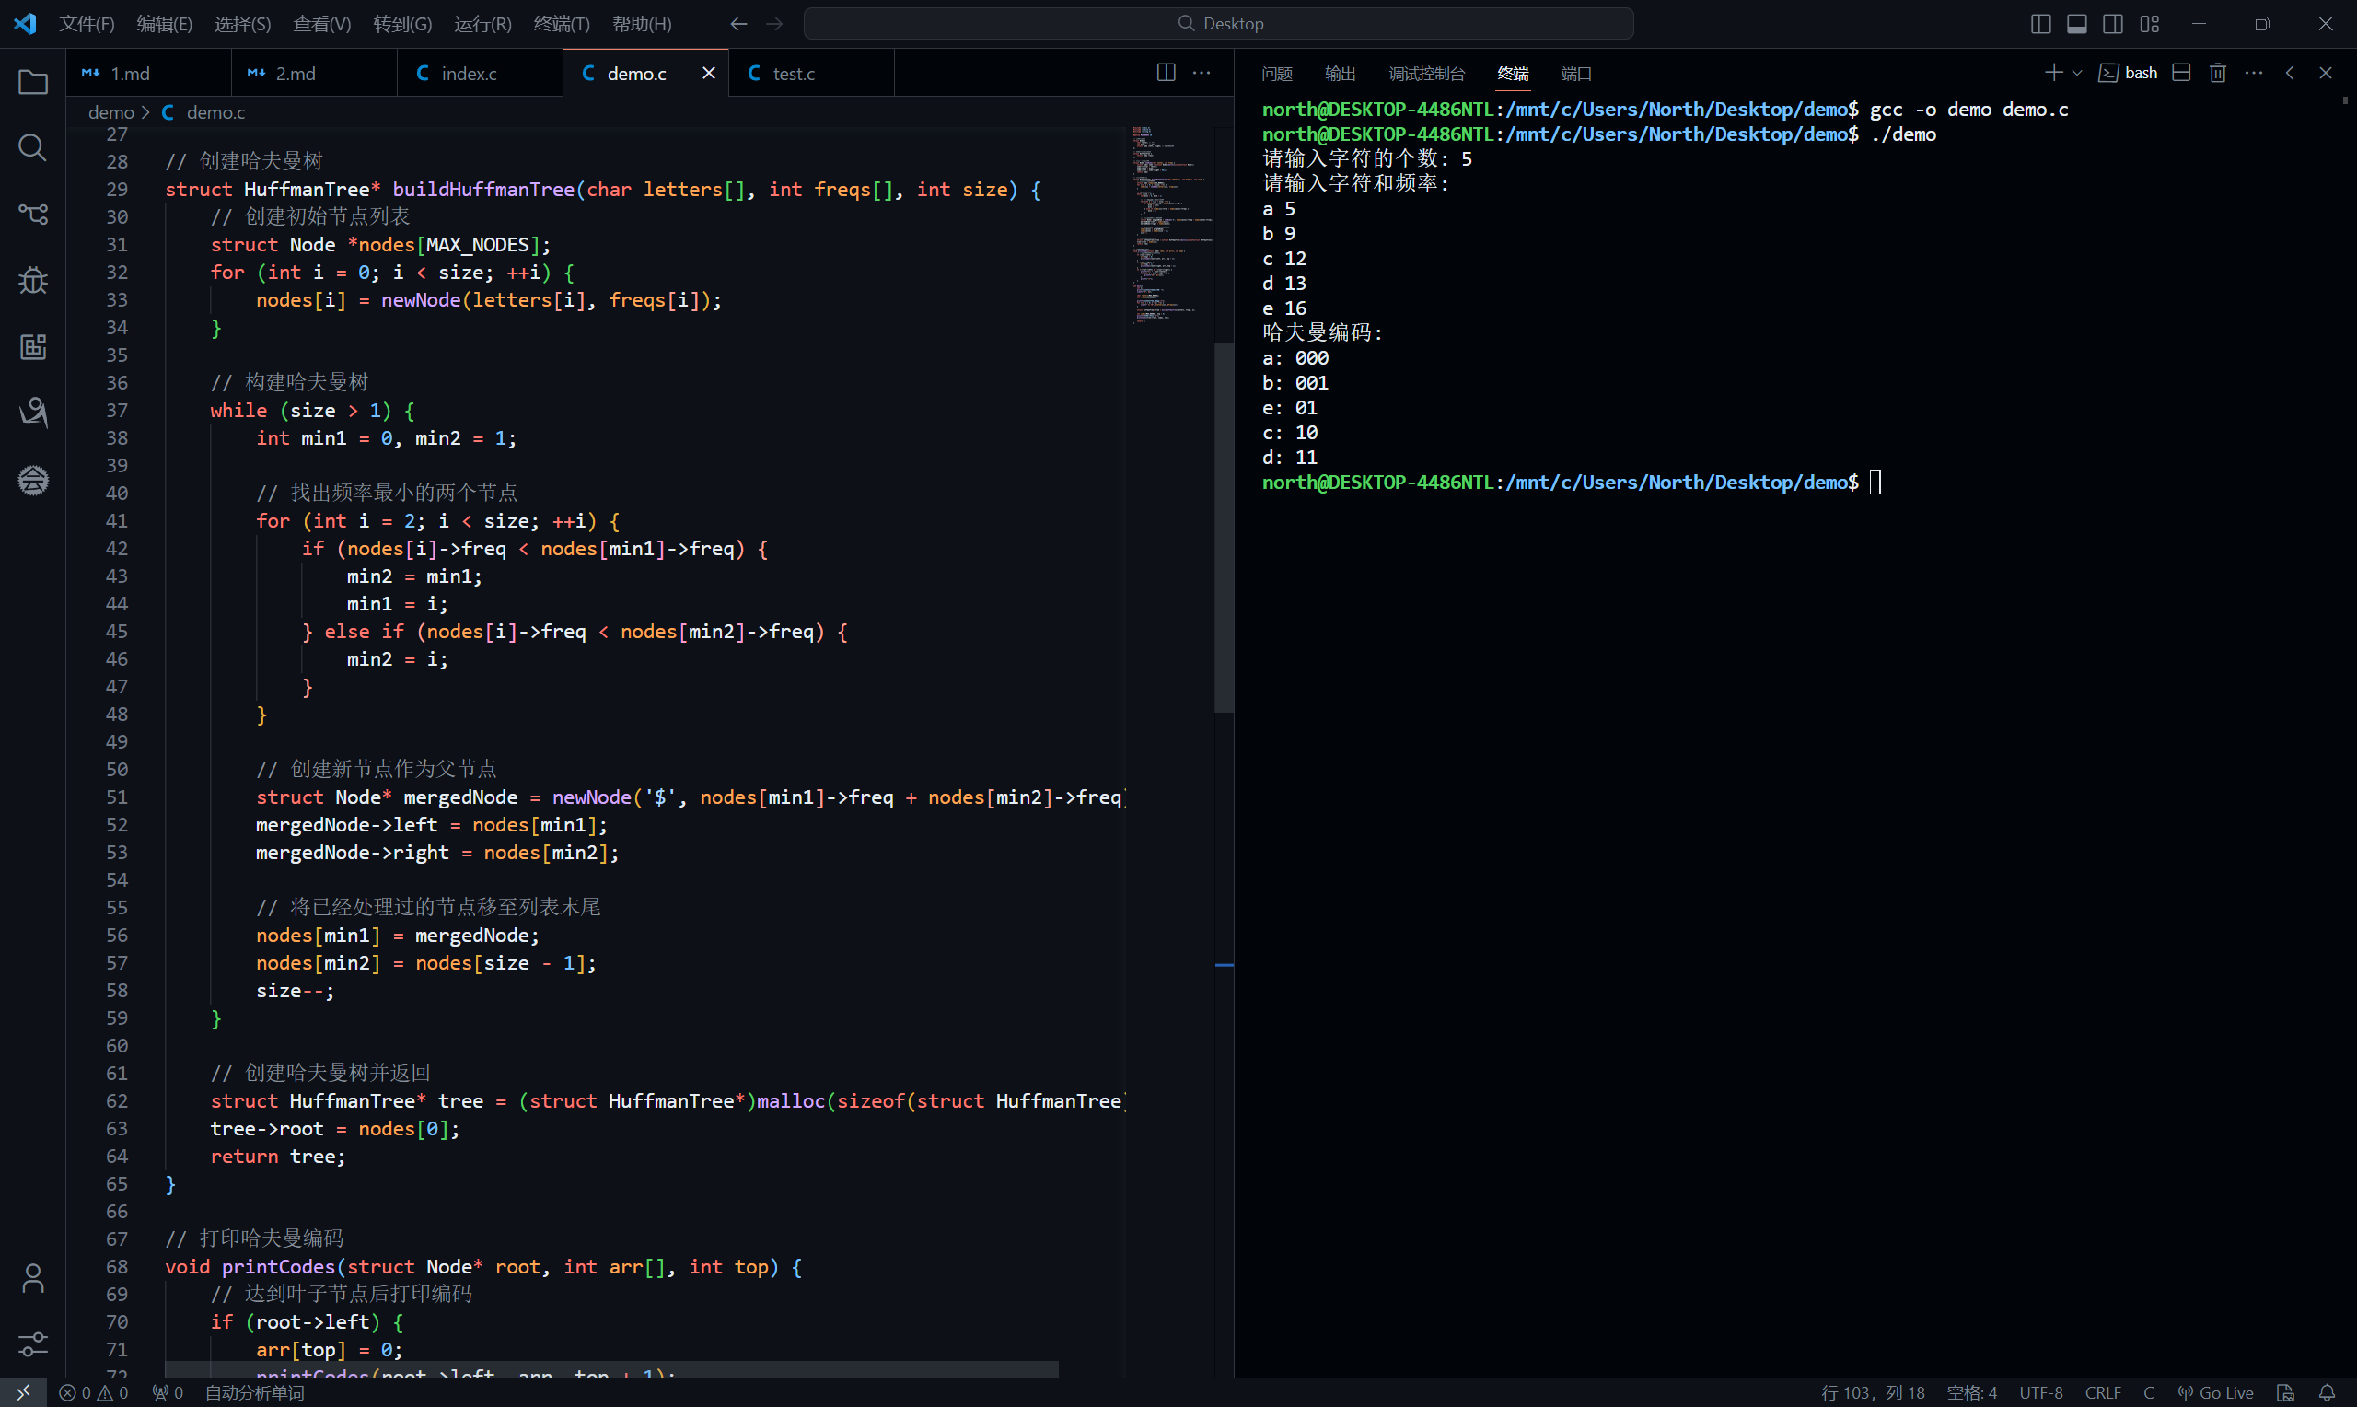Click the Accounts icon in activity bar
Screen dimensions: 2357x1407
(x=33, y=1278)
